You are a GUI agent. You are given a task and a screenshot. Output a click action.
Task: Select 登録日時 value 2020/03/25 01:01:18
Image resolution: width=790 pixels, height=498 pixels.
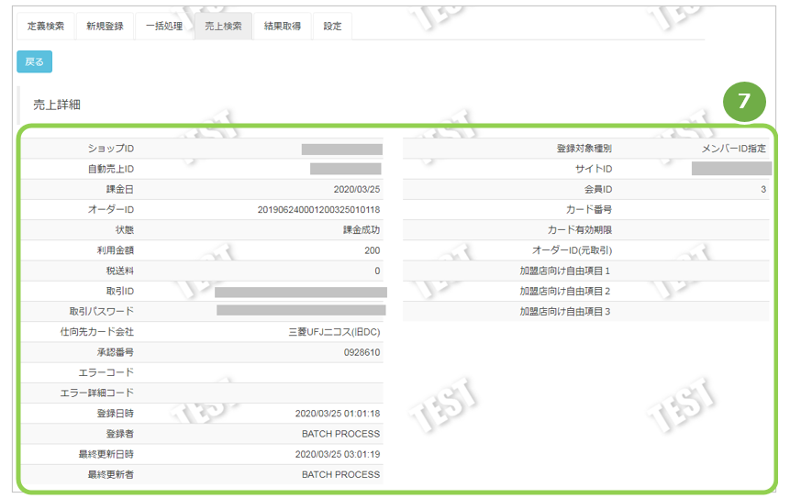tap(338, 414)
